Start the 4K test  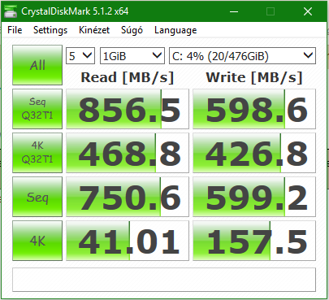pos(37,241)
